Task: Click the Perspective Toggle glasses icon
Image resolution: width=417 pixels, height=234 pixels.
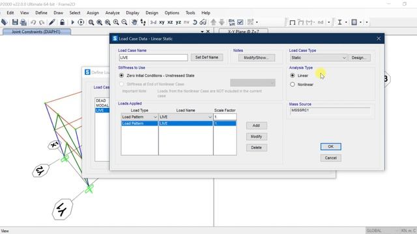Action: coord(203,22)
